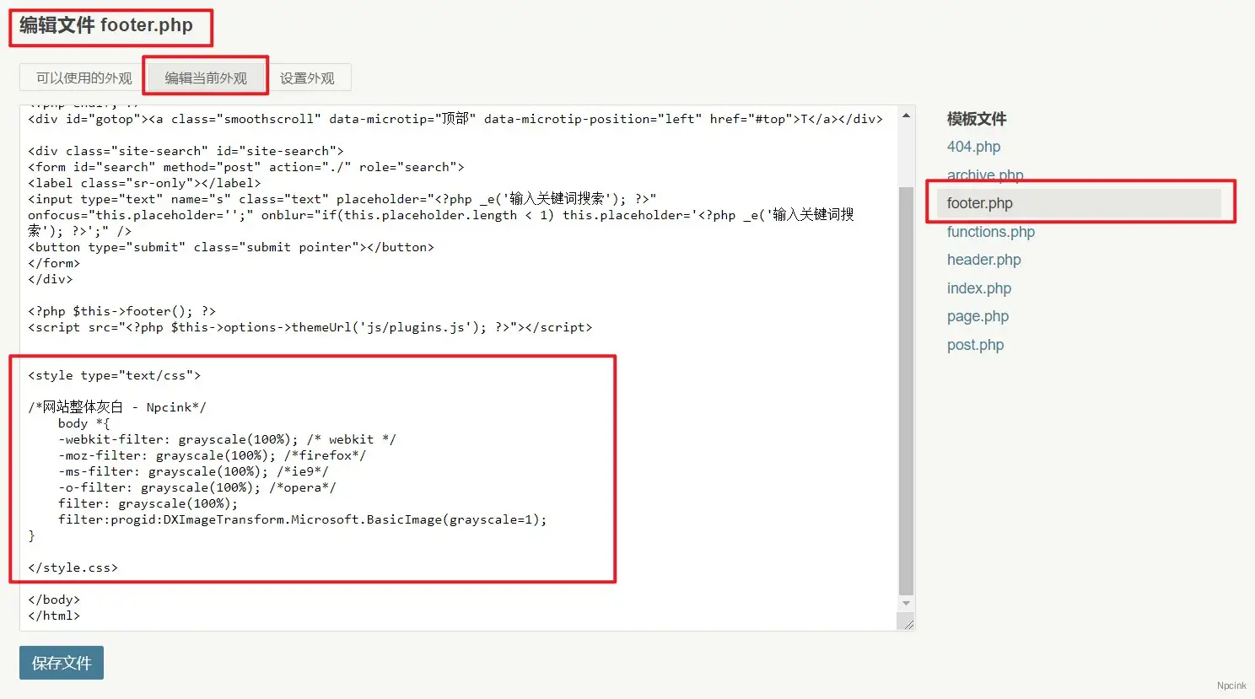Open the 404.php template file

tap(973, 147)
